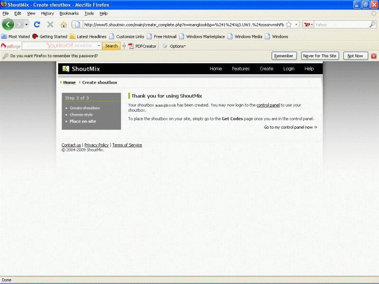Click the ShoutMix logo
379x284 pixels.
tap(81, 69)
